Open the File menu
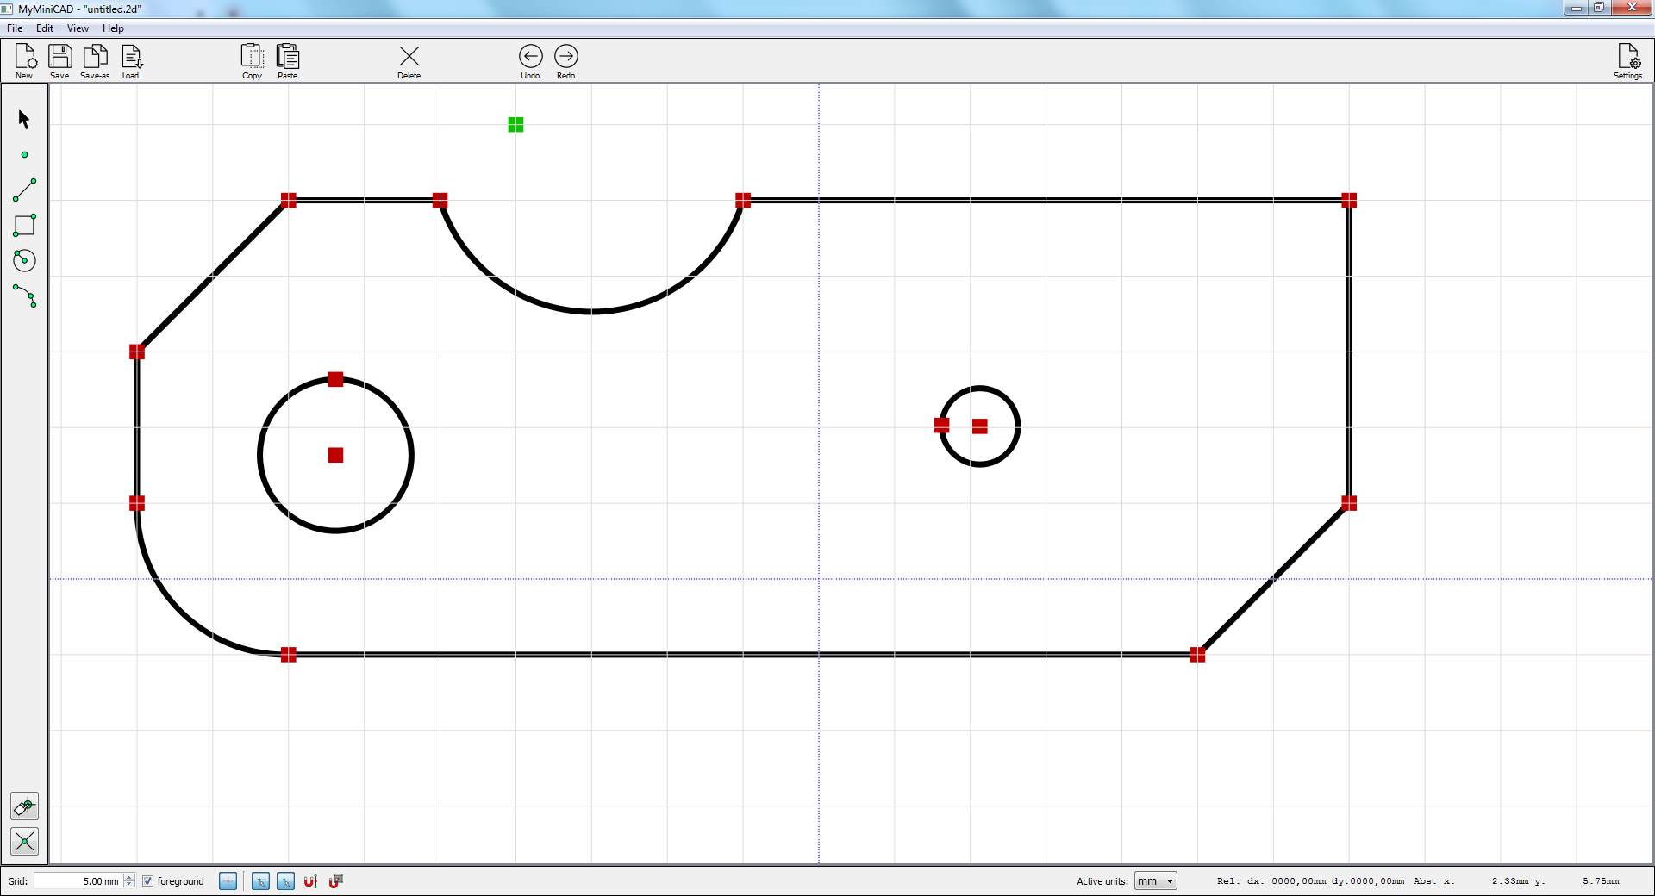 coord(15,28)
